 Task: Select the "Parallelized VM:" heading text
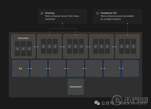point(109,13)
